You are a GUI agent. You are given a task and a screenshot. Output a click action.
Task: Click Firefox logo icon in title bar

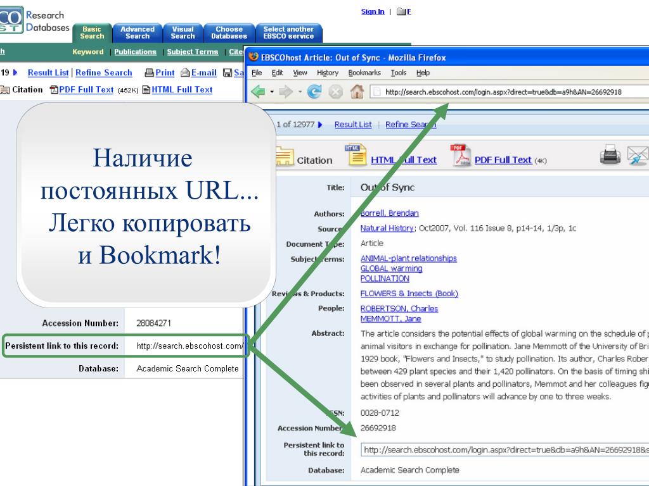[254, 57]
